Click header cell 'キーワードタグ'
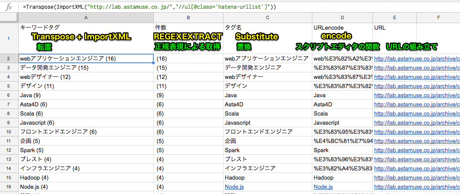 point(86,38)
